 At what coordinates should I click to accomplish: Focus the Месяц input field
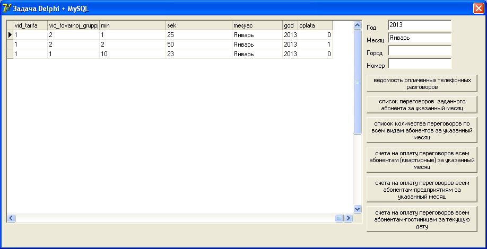coord(420,38)
